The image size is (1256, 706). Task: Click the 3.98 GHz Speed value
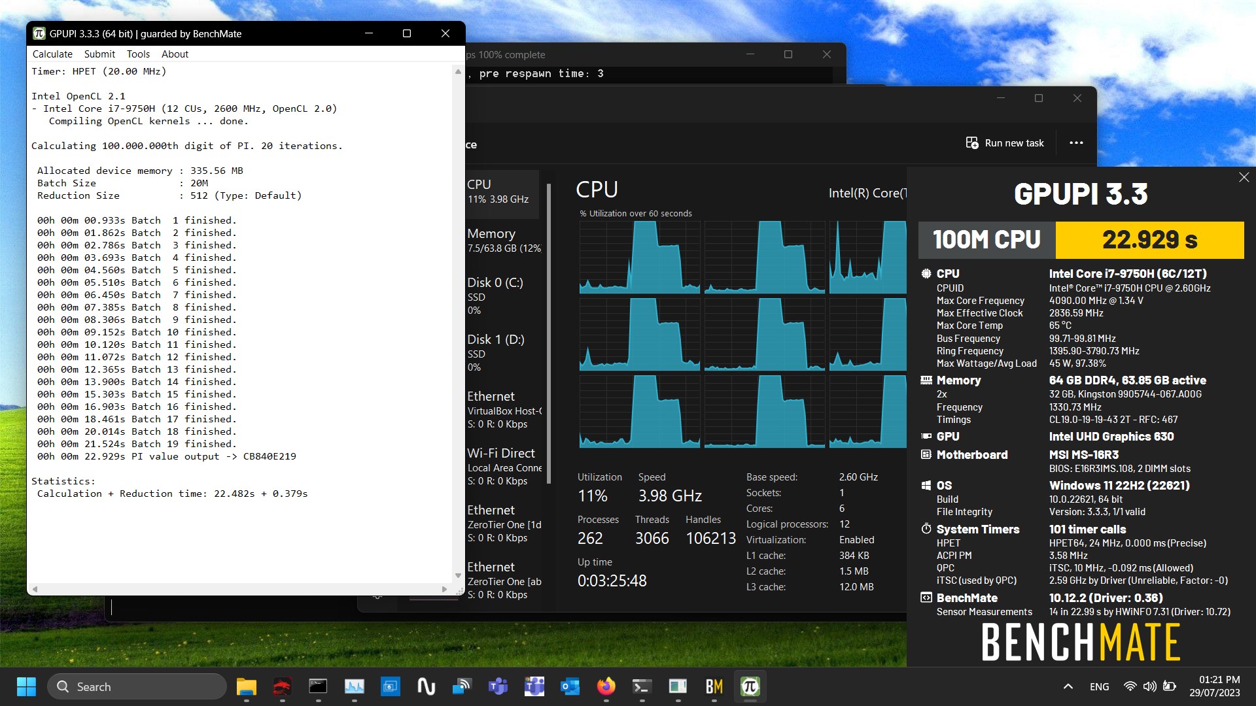[x=670, y=496]
